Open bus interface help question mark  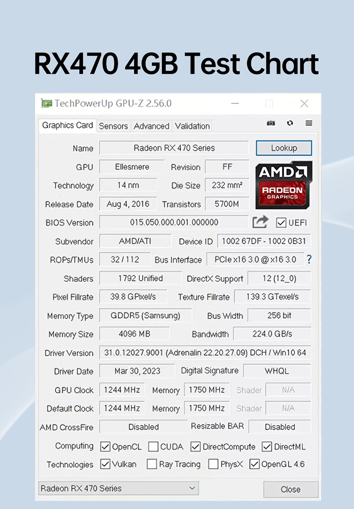tap(309, 260)
